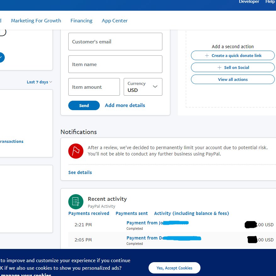
Task: Open the Currency USD dropdown
Action: pyautogui.click(x=143, y=87)
